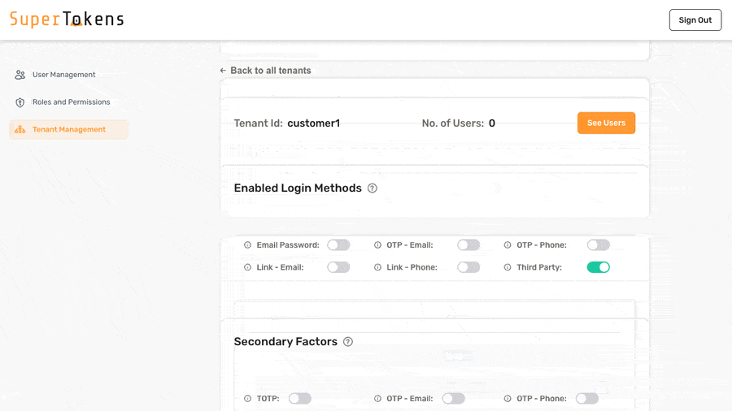732x411 pixels.
Task: Click help icon next to Enabled Login Methods
Action: (373, 188)
